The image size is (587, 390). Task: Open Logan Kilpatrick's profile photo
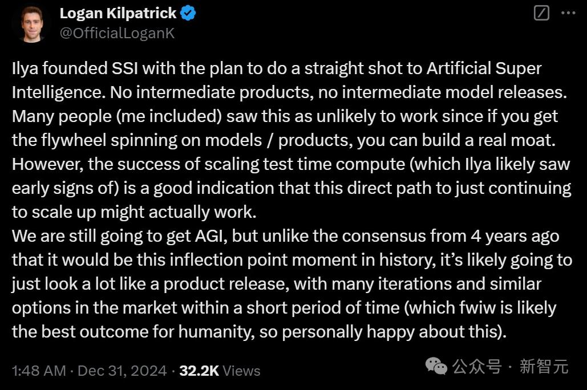32,23
